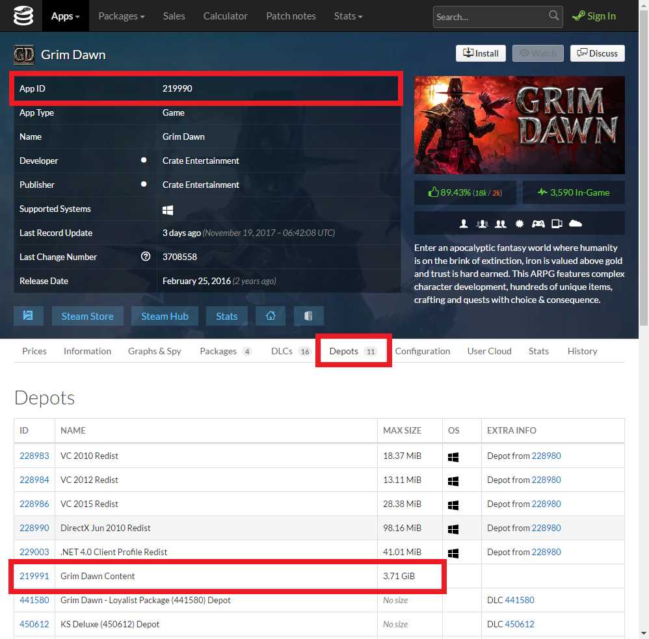Image resolution: width=649 pixels, height=639 pixels.
Task: Click the single-player person icon
Action: tap(464, 224)
